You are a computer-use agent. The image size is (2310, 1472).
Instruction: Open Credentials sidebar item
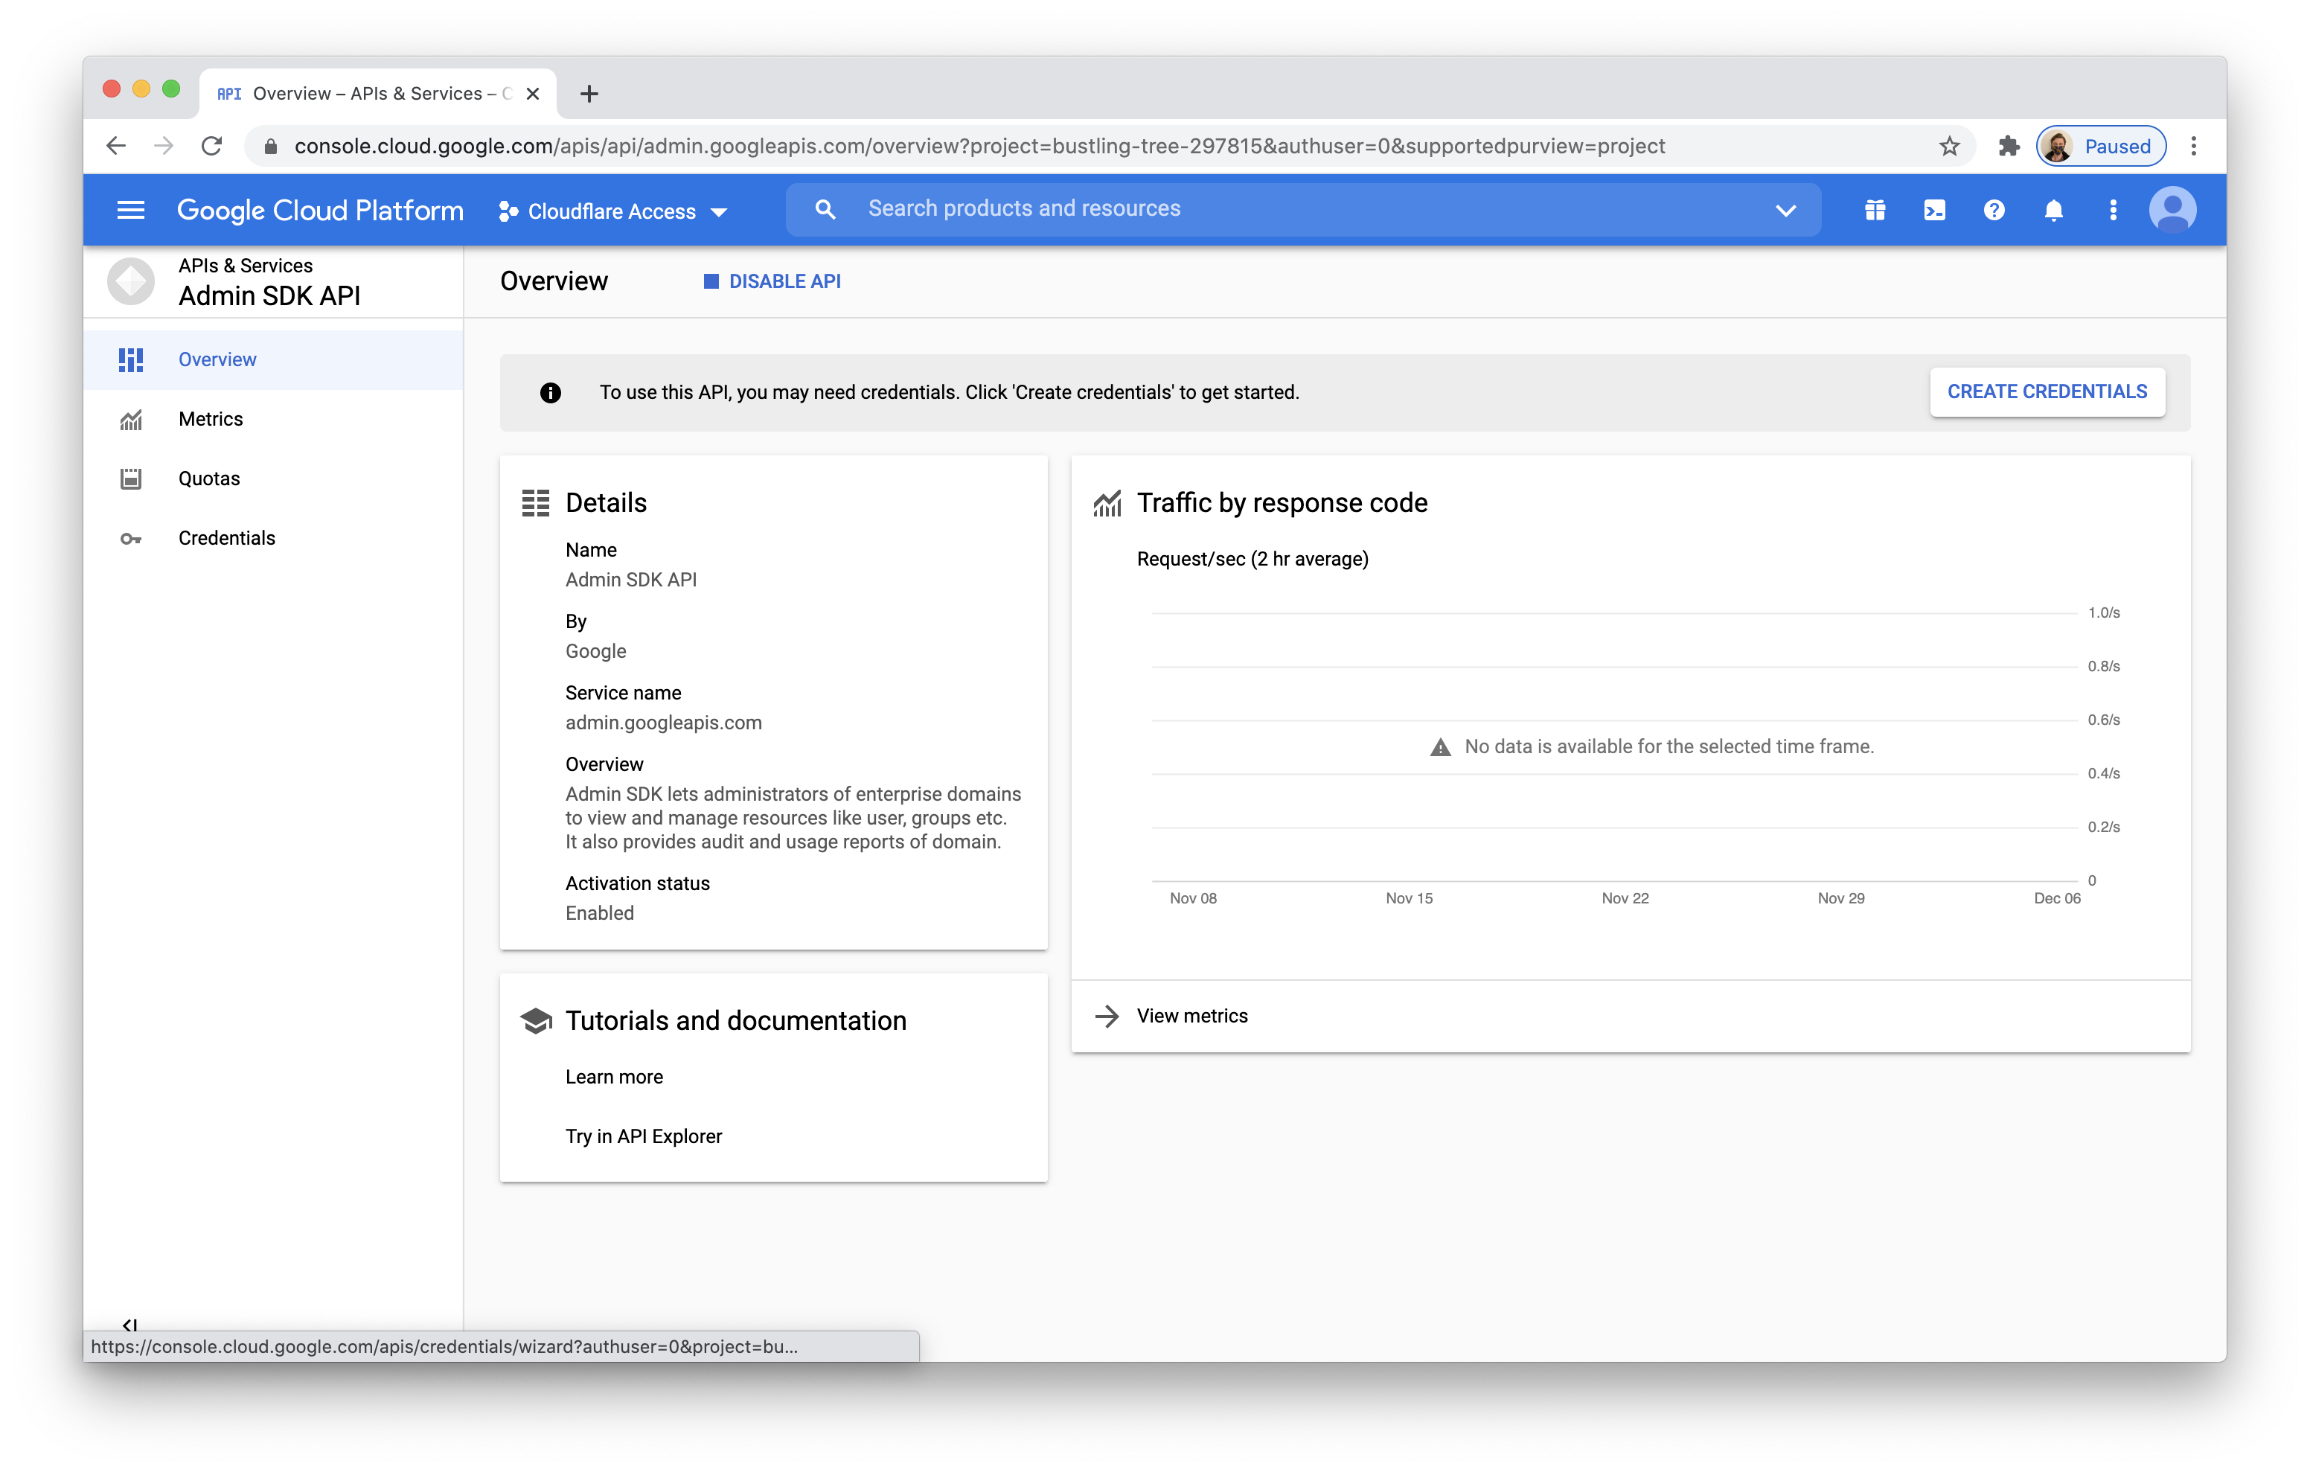[226, 538]
